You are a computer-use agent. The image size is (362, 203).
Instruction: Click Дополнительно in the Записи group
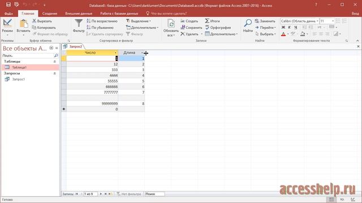(221, 34)
